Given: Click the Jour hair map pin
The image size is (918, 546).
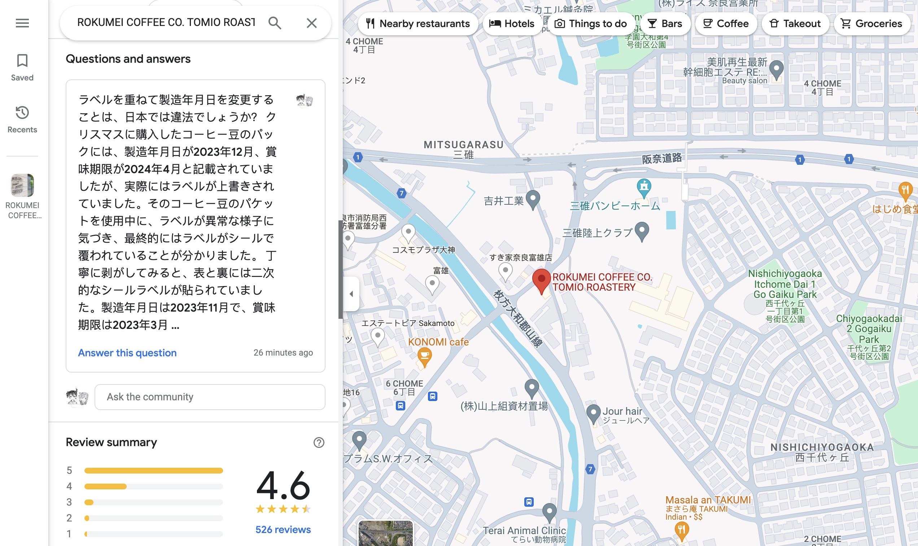Looking at the screenshot, I should (593, 414).
